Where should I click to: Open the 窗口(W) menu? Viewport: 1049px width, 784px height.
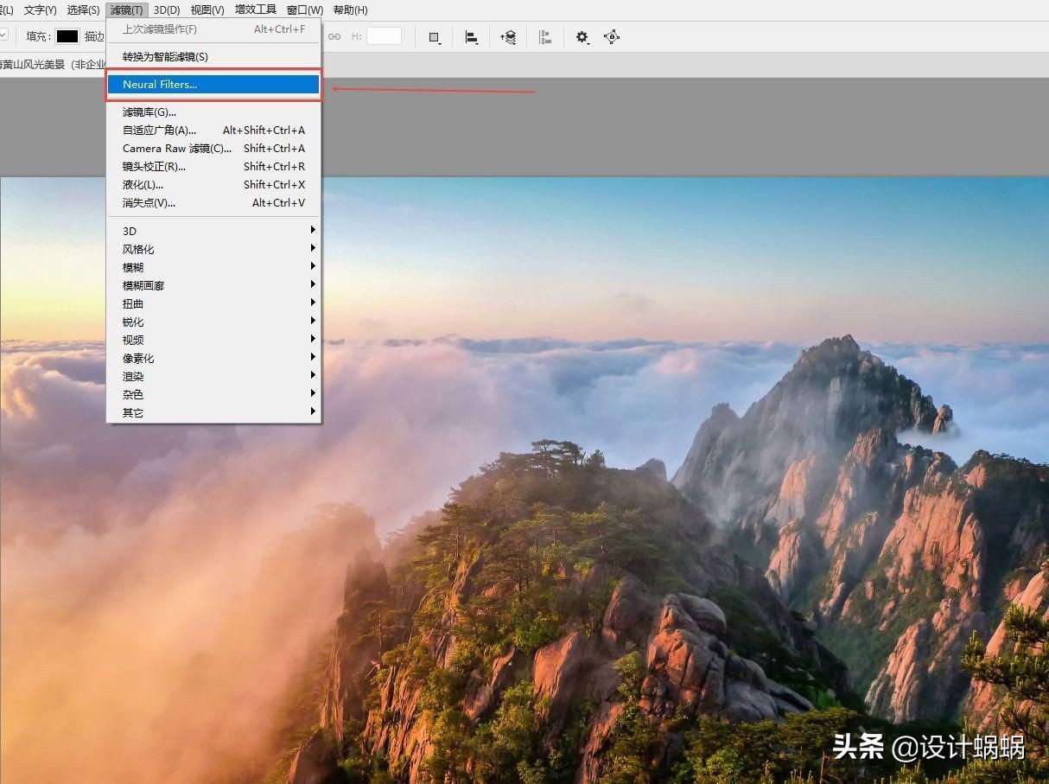[303, 10]
